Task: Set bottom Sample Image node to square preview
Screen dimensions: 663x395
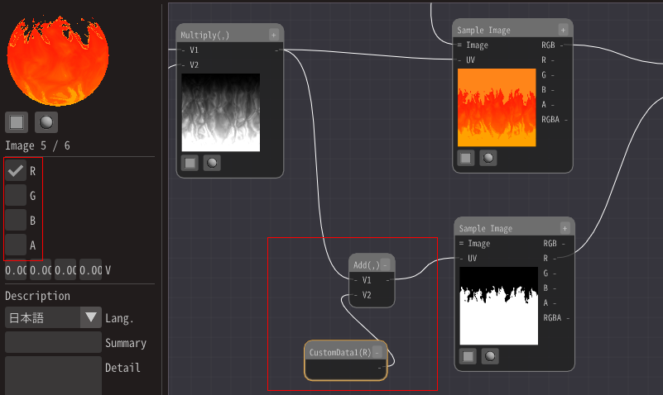Action: [468, 356]
